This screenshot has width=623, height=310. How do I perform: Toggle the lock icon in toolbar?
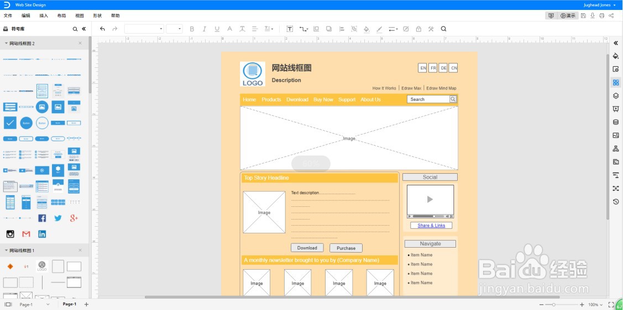(418, 29)
